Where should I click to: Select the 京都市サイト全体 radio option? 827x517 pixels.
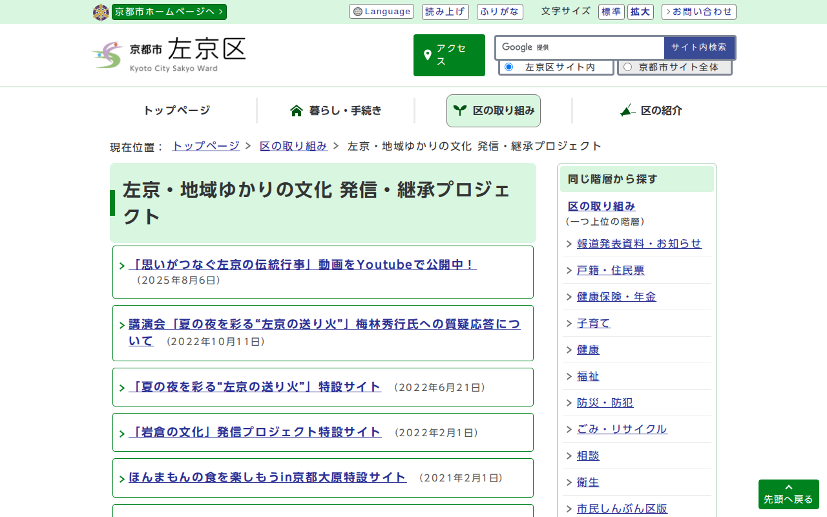627,67
